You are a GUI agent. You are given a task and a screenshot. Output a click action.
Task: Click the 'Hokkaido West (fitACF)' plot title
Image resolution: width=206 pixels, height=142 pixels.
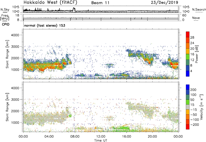click(50, 3)
